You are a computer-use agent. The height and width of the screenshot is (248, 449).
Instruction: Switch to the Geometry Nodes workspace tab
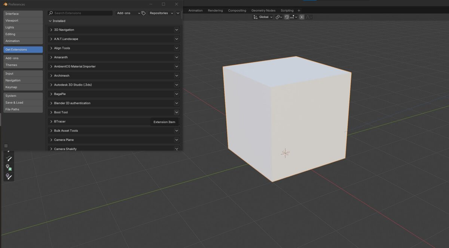(263, 10)
